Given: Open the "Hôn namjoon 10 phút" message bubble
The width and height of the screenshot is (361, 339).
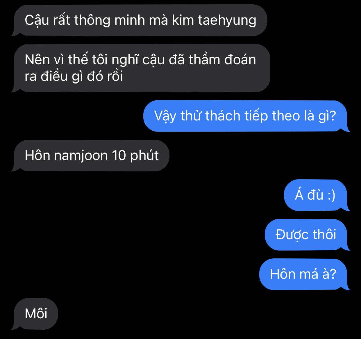Looking at the screenshot, I should [90, 155].
